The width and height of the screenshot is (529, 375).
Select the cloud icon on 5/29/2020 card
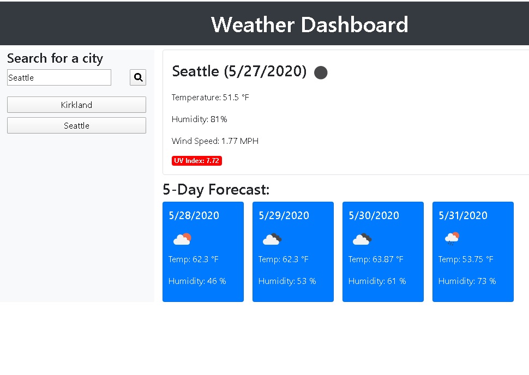tap(272, 238)
